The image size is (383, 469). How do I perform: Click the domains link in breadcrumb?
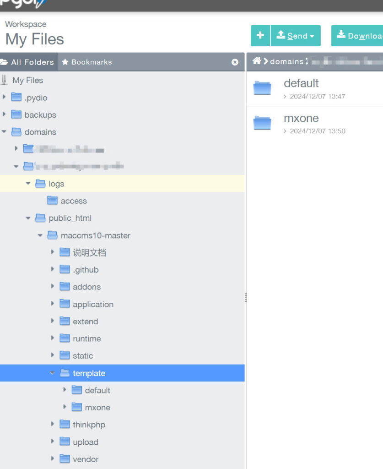(x=286, y=61)
